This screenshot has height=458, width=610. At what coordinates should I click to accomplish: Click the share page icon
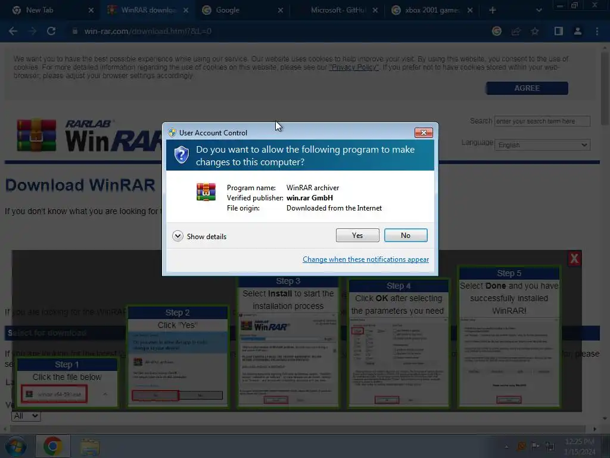(516, 31)
